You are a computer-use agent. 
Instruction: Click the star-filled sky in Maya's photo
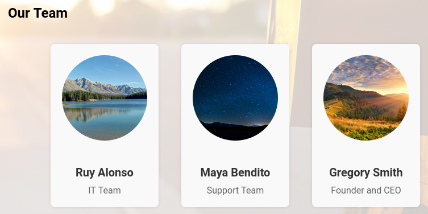[x=235, y=88]
